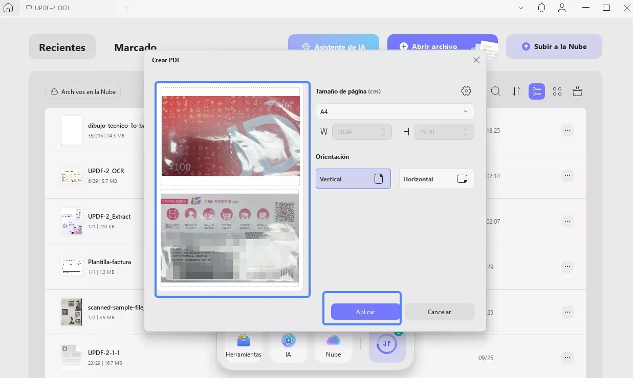Click UPDF-2-1-1 file name
The height and width of the screenshot is (378, 633).
(104, 353)
